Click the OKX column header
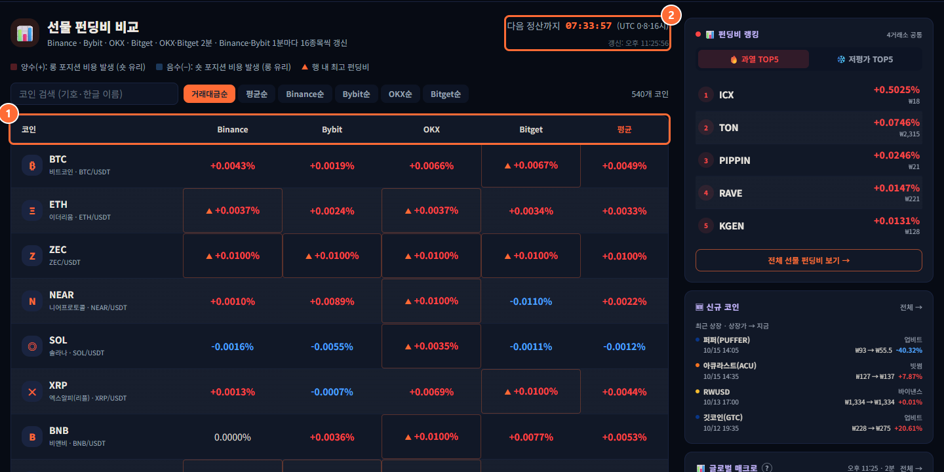This screenshot has width=944, height=472. (431, 130)
